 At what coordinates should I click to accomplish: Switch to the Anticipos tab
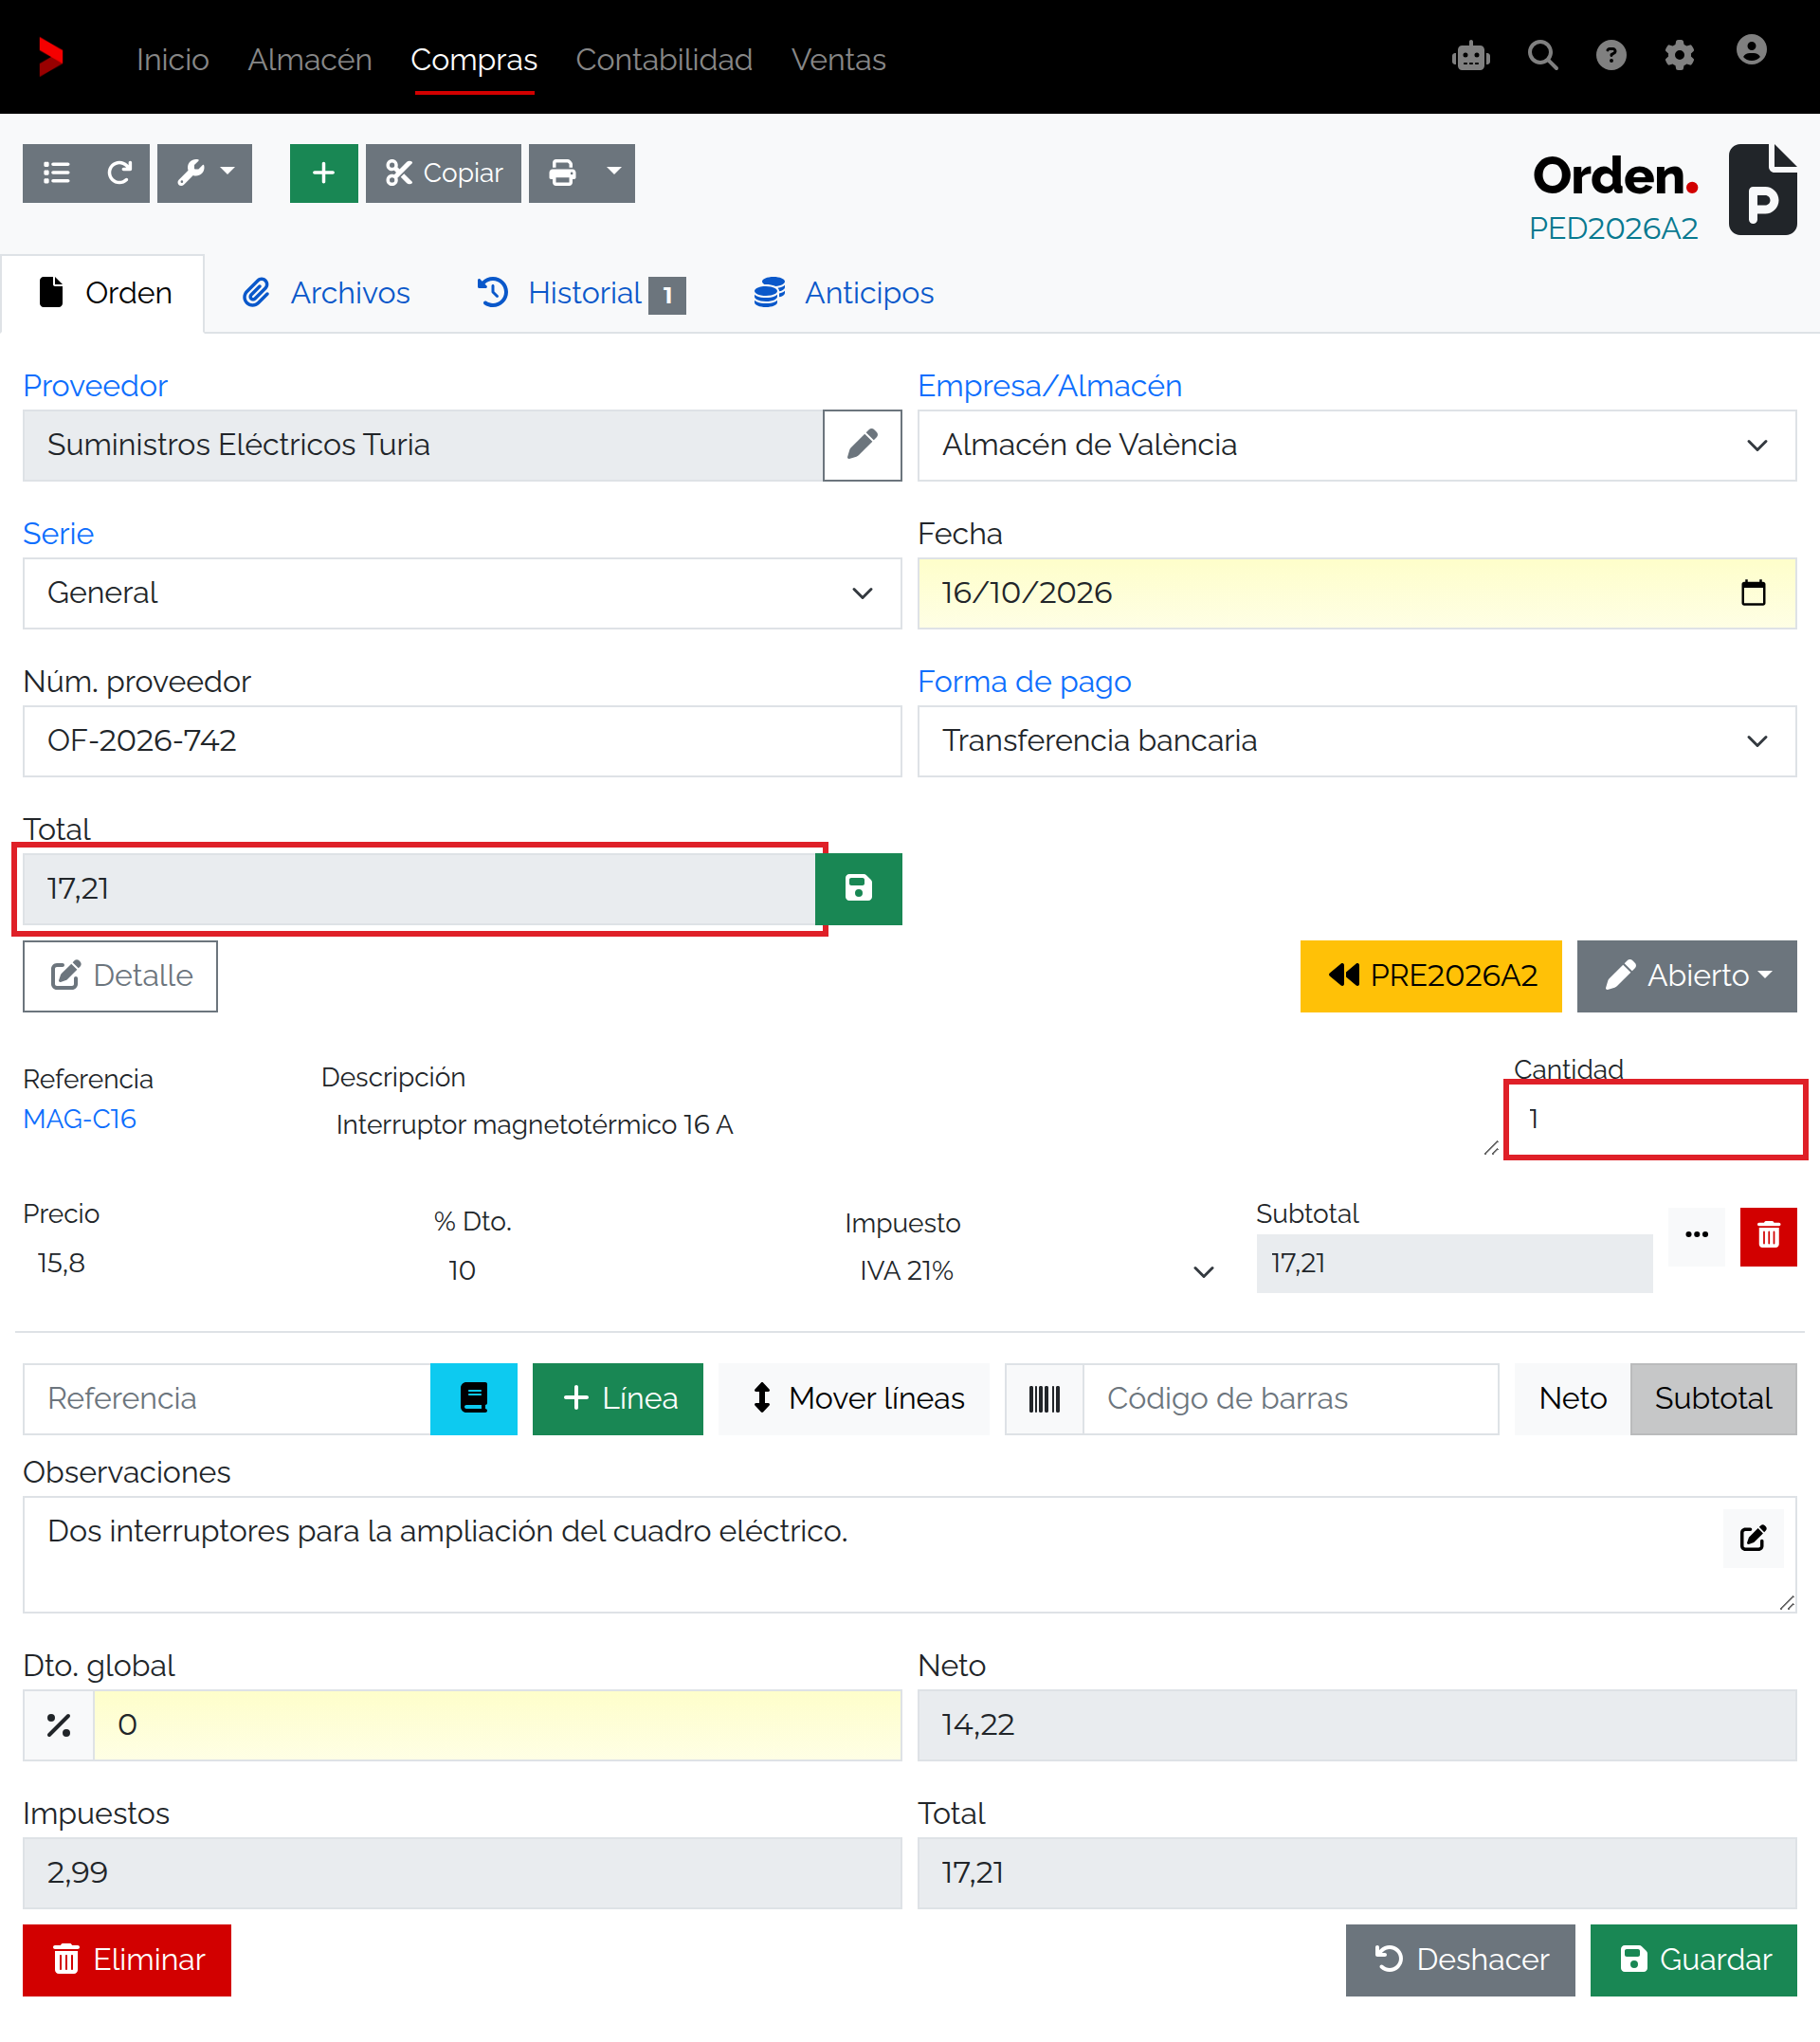click(x=843, y=293)
